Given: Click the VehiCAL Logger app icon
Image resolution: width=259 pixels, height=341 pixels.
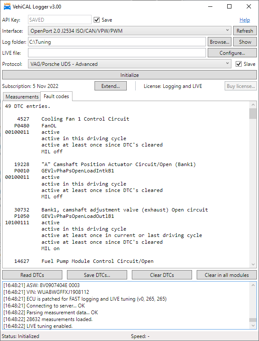Looking at the screenshot, I should click(7, 7).
